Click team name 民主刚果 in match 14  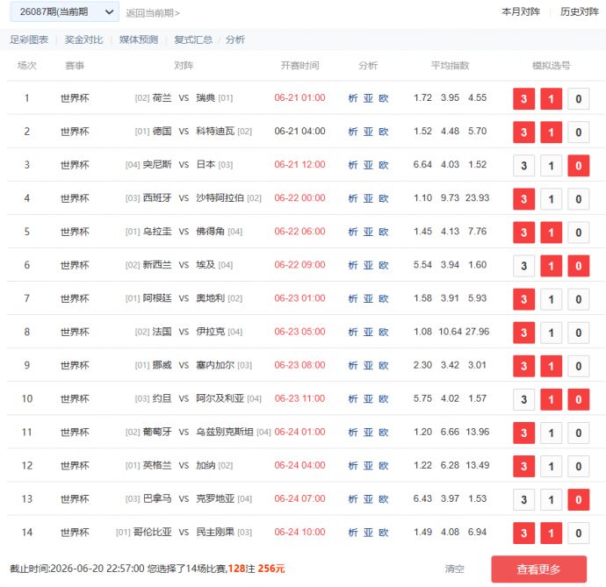pyautogui.click(x=215, y=533)
